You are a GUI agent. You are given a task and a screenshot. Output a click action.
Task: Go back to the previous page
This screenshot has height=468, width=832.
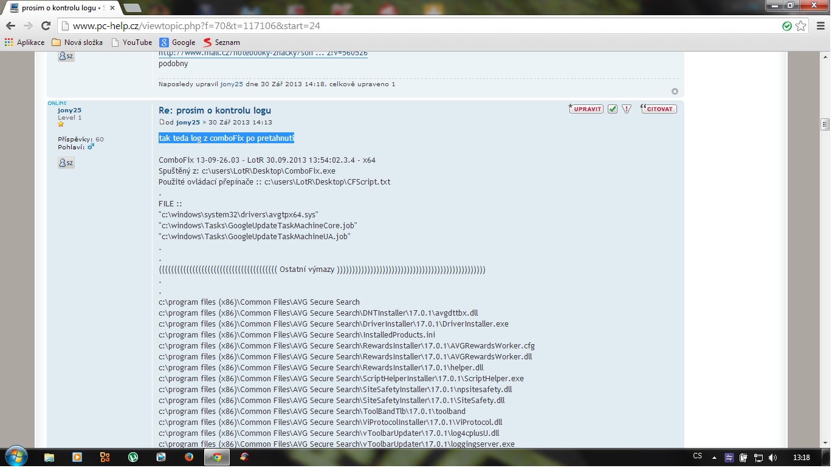click(x=10, y=25)
